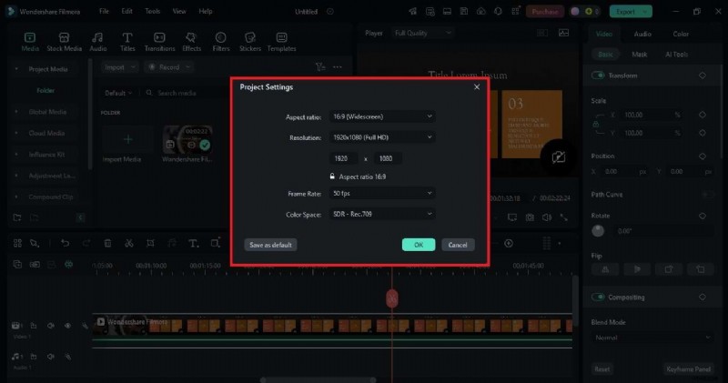Click the Split scissors tool in timeline toolbar
728x383 pixels.
tap(129, 243)
